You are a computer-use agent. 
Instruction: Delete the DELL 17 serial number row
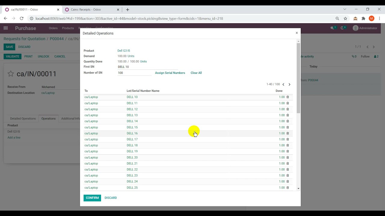pyautogui.click(x=288, y=139)
